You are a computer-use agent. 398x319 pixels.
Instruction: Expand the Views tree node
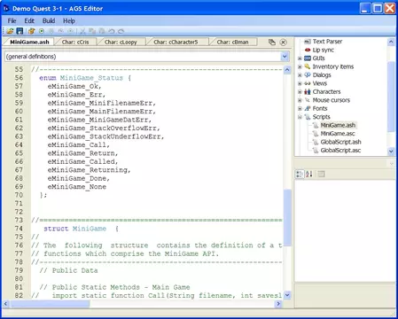(300, 83)
